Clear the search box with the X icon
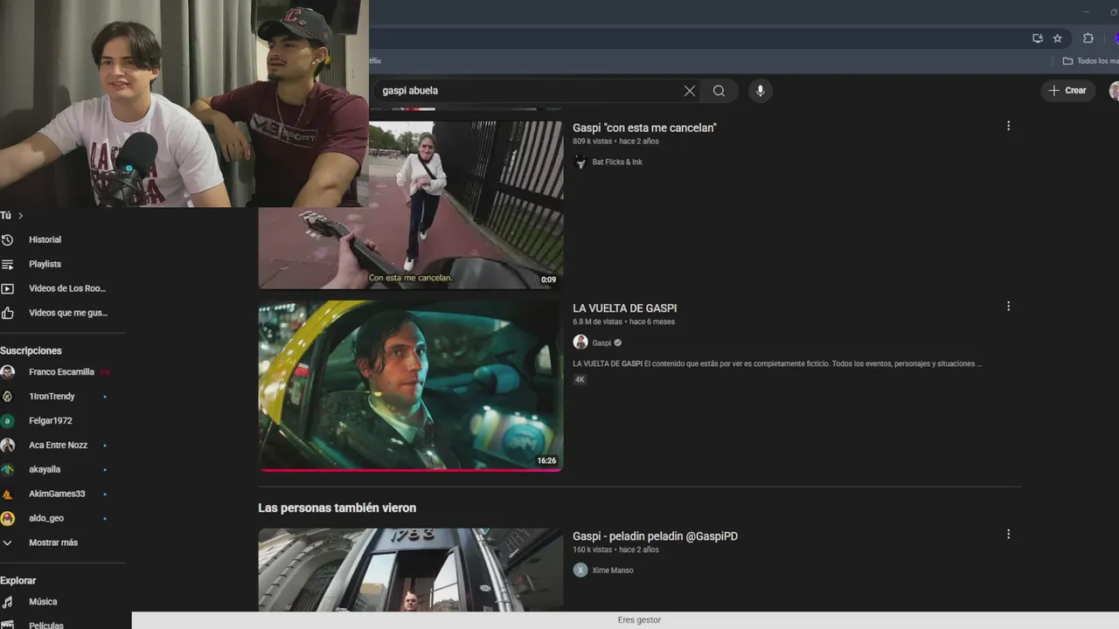The image size is (1119, 629). [690, 91]
